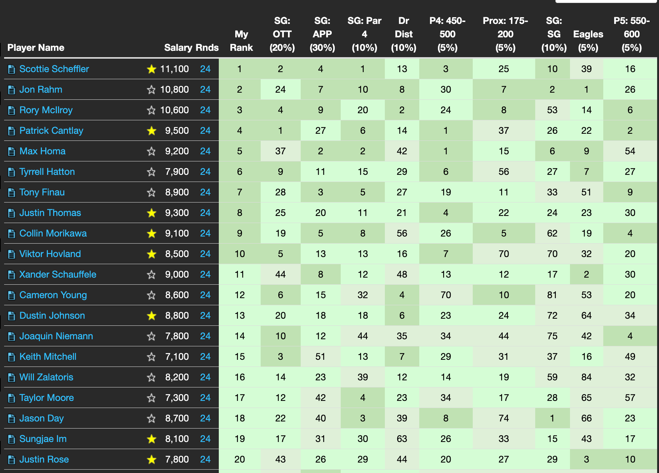Screen dimensions: 659x473
Task: Click Joaquin Niemann's rounds count link
Action: point(205,336)
